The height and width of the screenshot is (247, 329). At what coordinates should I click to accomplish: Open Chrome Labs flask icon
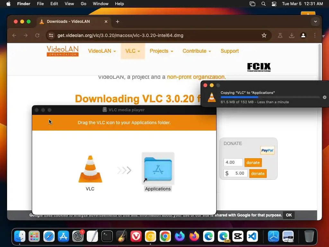280,35
